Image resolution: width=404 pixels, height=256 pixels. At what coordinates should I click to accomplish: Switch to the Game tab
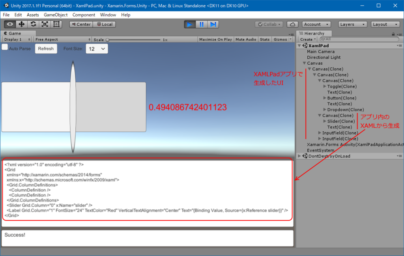coord(18,34)
